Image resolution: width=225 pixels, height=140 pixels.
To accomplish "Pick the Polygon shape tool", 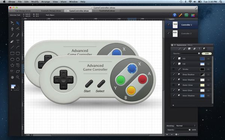I will (18, 59).
